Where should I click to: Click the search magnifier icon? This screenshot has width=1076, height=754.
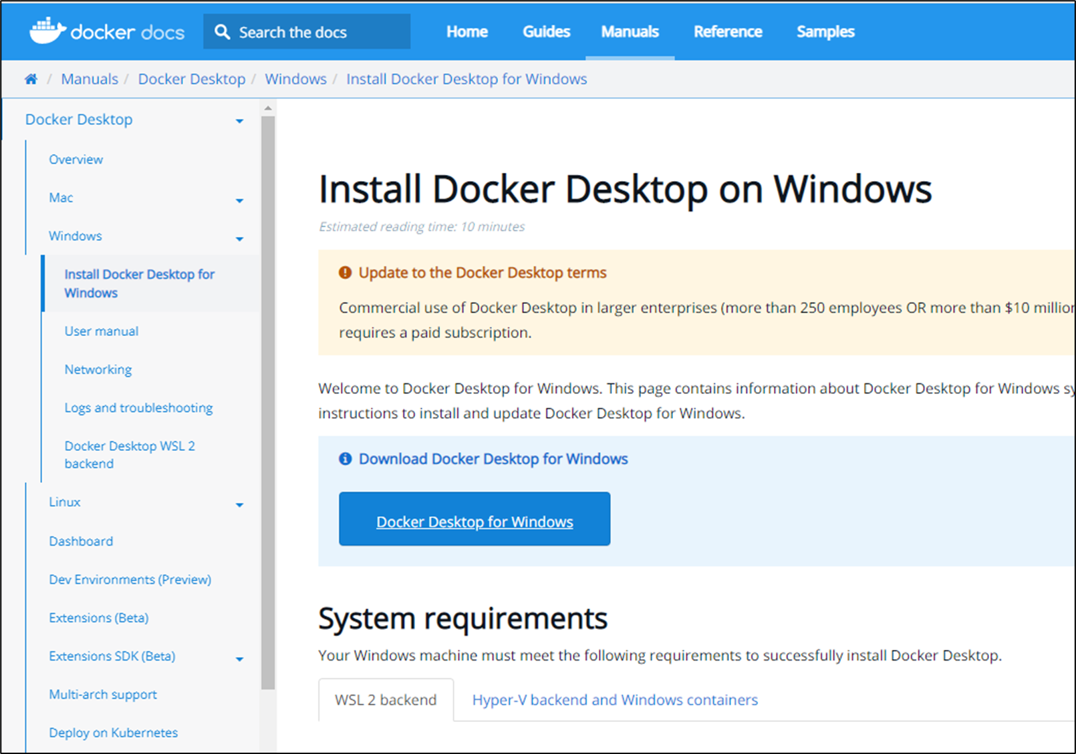(223, 32)
